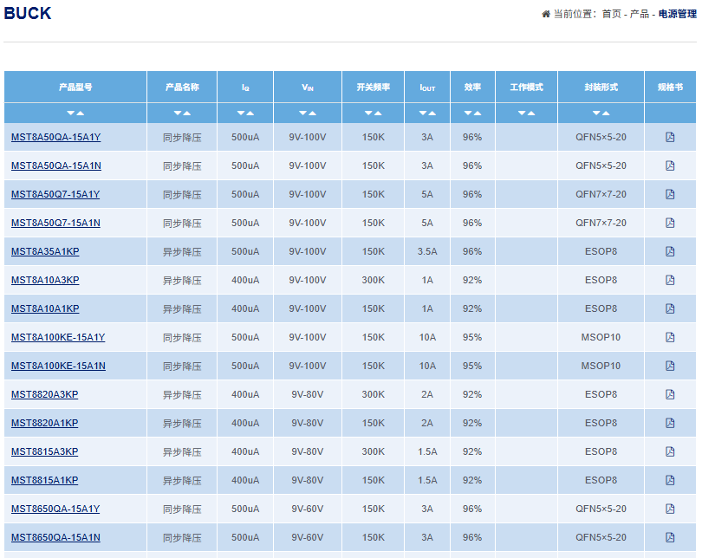The height and width of the screenshot is (558, 702).
Task: Open product link MST8A35A1KP
Action: pos(45,251)
